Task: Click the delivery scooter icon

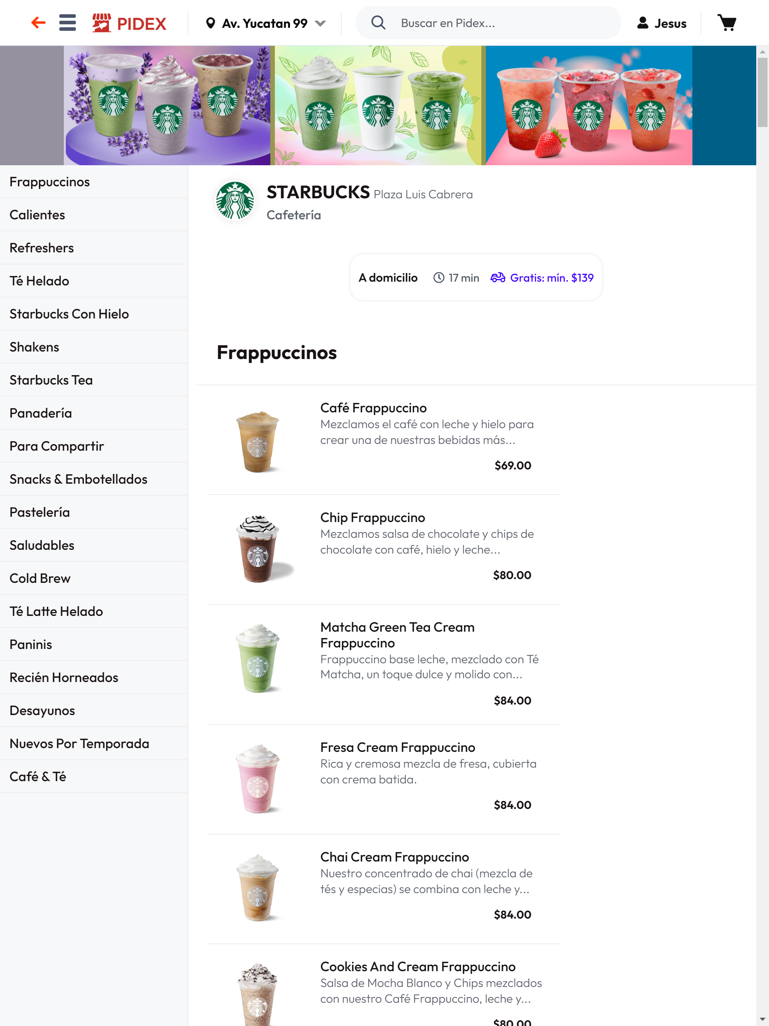Action: coord(498,278)
